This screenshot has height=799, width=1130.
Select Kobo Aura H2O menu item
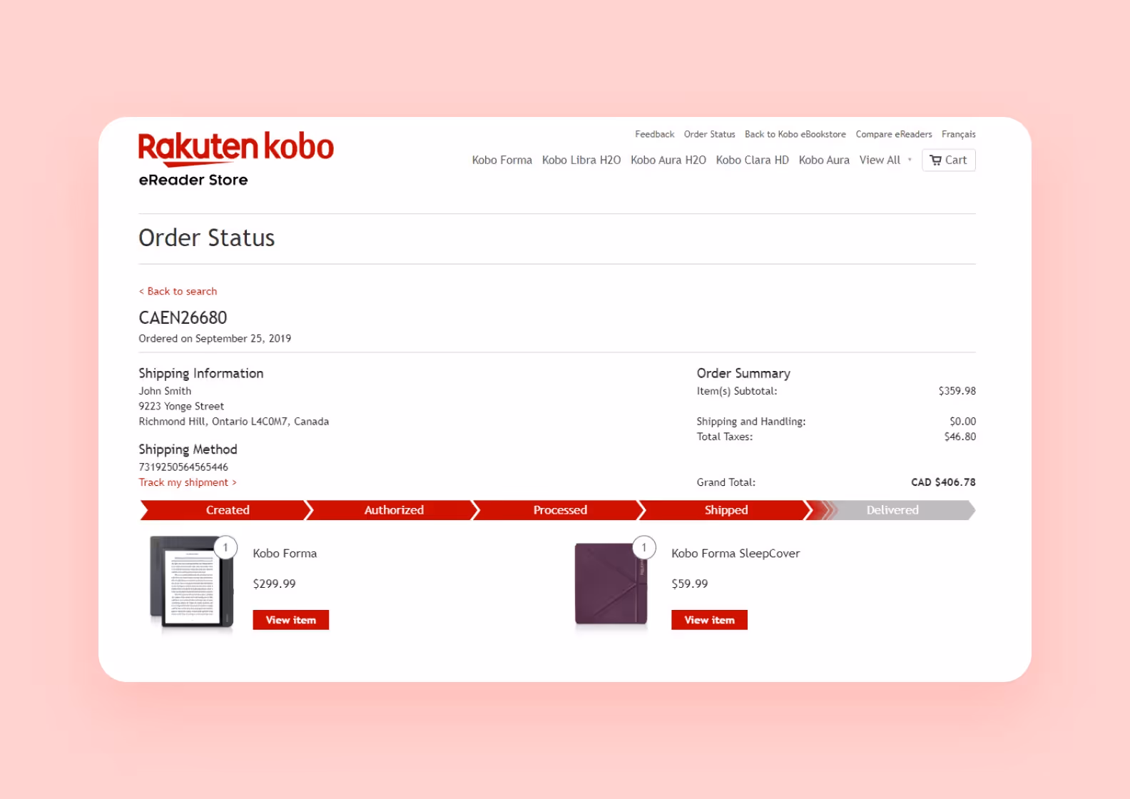point(668,160)
